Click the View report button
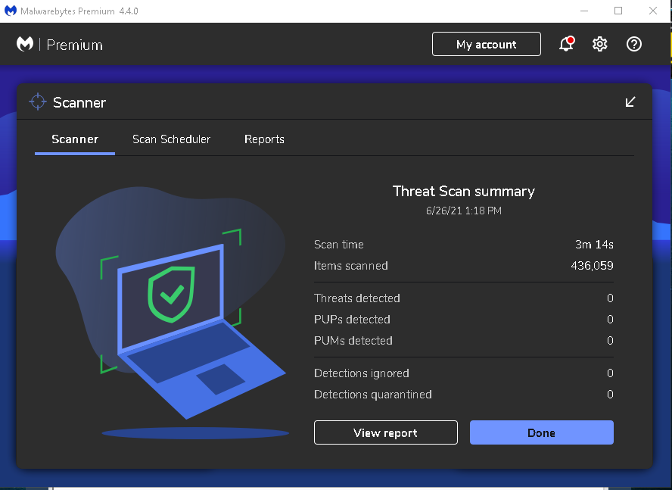The height and width of the screenshot is (490, 672). 386,432
